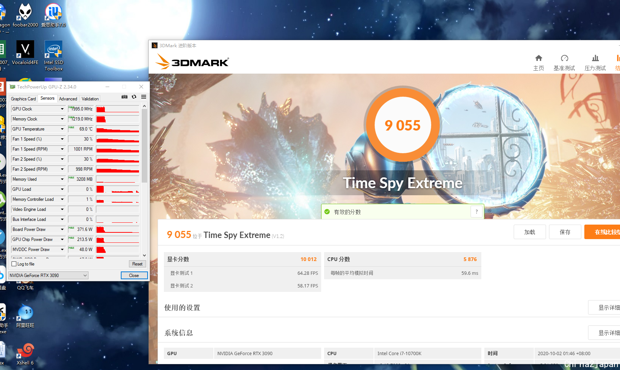Click GPU-Z title bar app icon
The height and width of the screenshot is (370, 620).
[x=13, y=87]
